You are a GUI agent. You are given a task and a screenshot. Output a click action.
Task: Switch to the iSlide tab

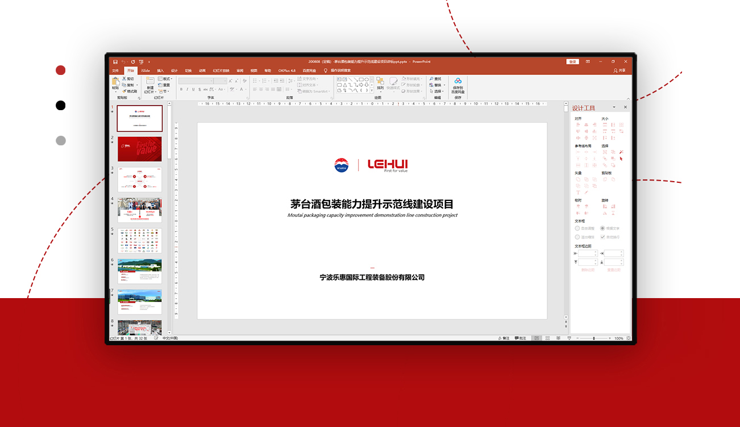(x=145, y=70)
